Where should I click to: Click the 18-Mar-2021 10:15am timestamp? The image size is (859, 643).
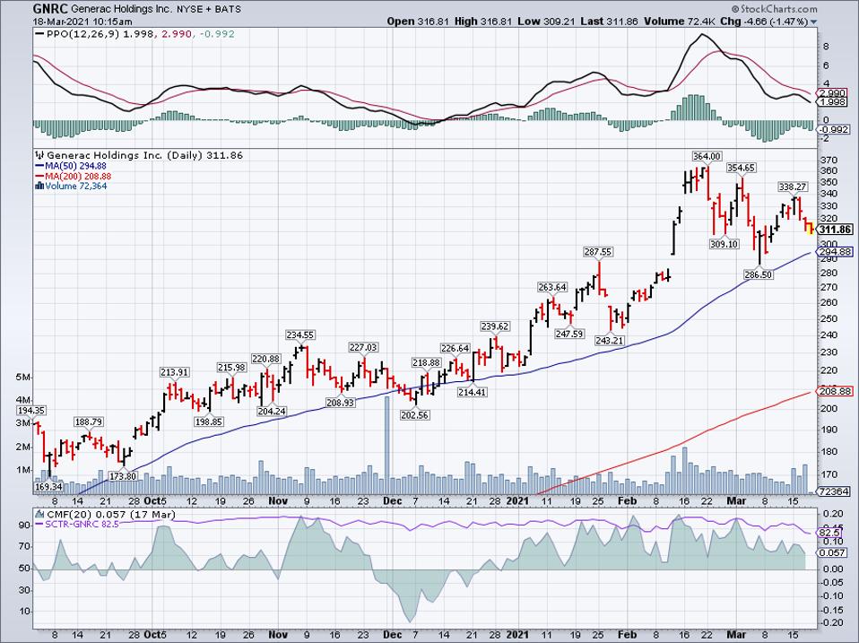[82, 22]
